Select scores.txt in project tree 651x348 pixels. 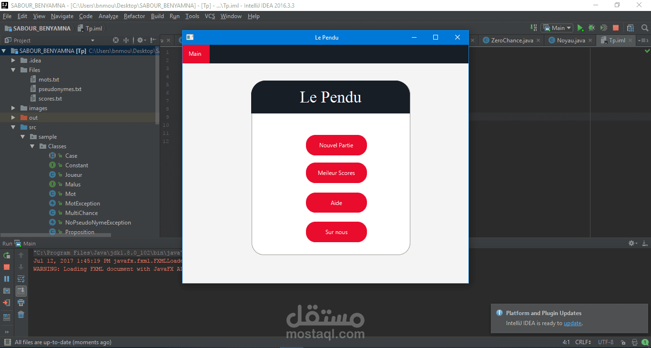point(50,99)
